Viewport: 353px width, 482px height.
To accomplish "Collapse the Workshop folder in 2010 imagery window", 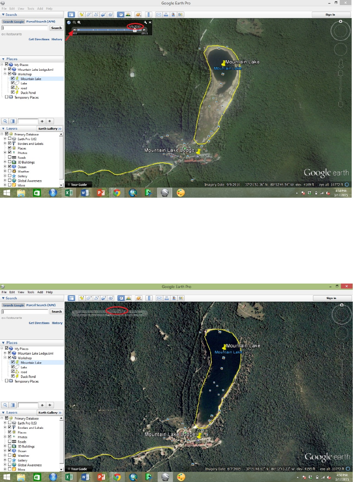I will (5, 74).
